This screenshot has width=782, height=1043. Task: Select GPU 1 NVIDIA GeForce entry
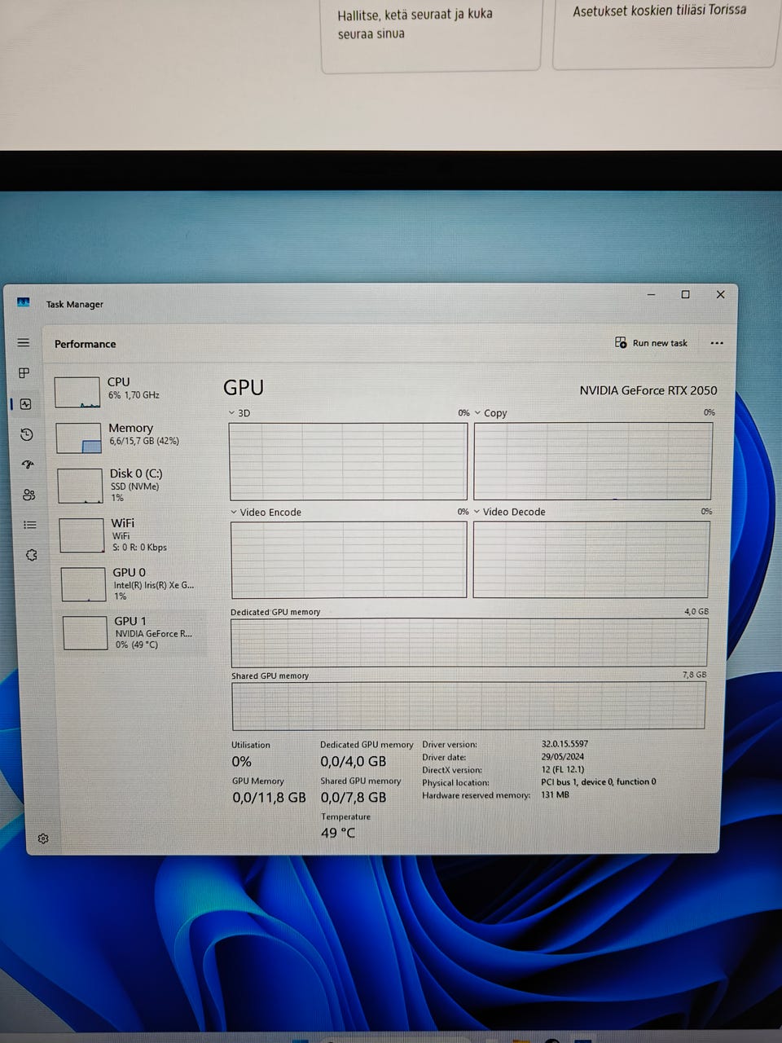[x=134, y=632]
